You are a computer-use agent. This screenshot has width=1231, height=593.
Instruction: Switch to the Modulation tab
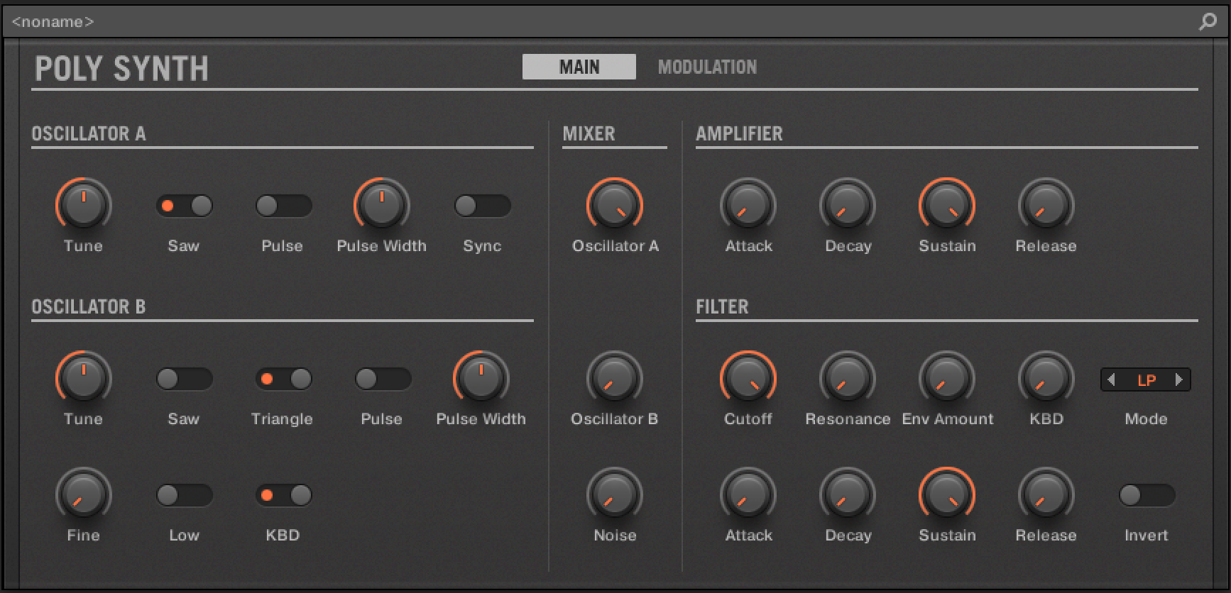click(707, 67)
